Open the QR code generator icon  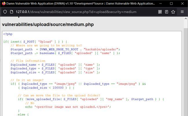click(160, 12)
